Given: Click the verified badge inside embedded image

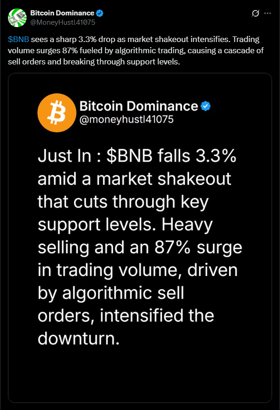Looking at the screenshot, I should (206, 106).
